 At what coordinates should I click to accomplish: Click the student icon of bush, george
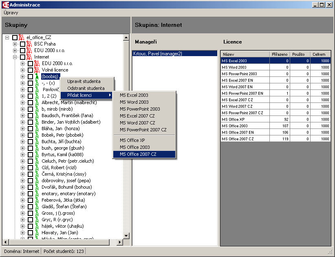point(37,148)
